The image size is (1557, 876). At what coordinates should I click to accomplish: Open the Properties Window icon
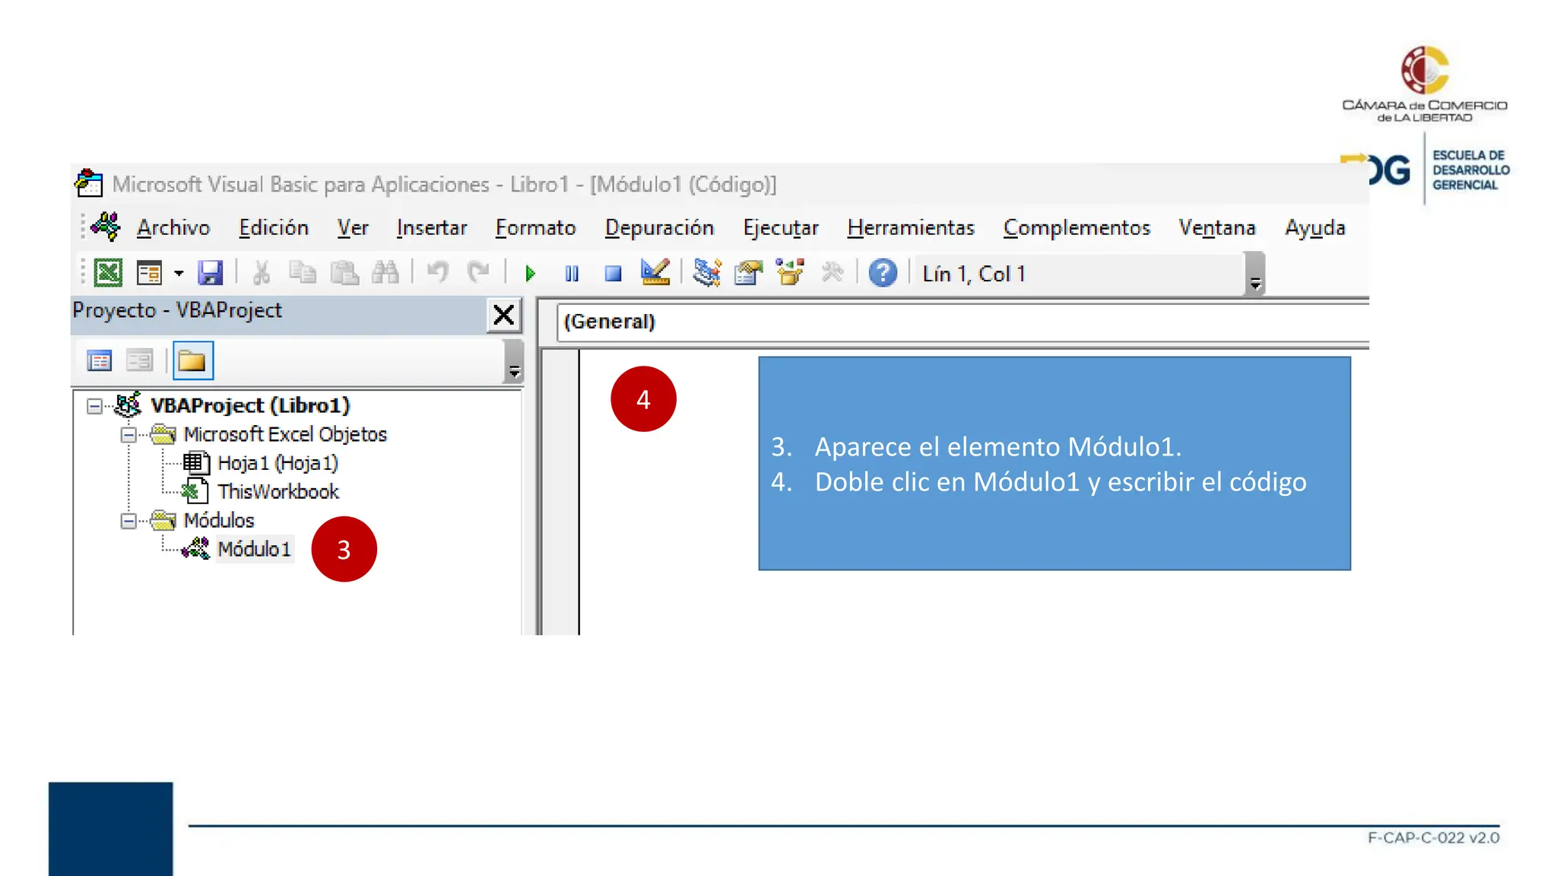pos(748,272)
